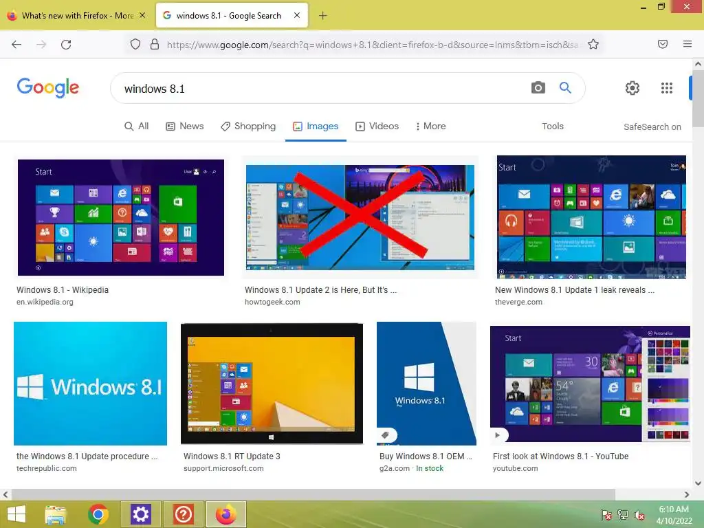The image size is (704, 528).
Task: Switch to the 'What's new with Firefox' tab
Action: [77, 16]
